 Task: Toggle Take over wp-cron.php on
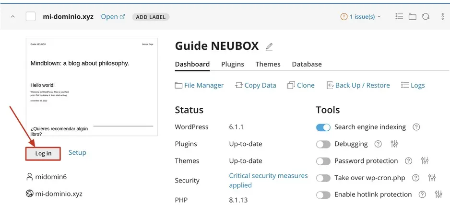[x=323, y=178]
